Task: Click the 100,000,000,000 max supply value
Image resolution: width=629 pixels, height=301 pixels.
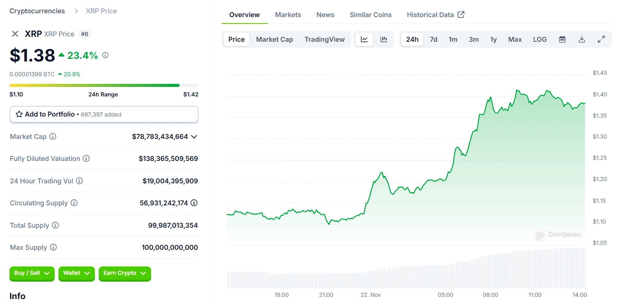Action: (x=170, y=247)
